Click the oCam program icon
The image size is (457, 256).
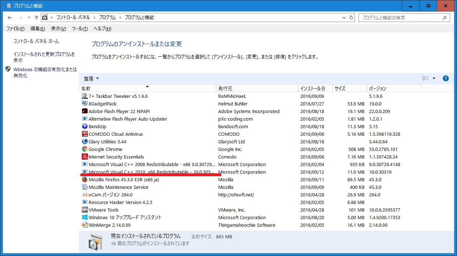tap(85, 195)
